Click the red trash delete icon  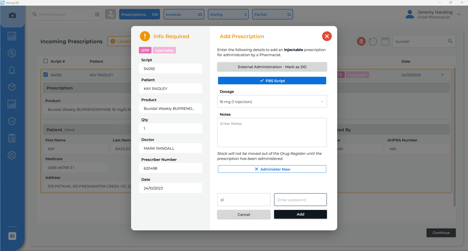tap(361, 41)
